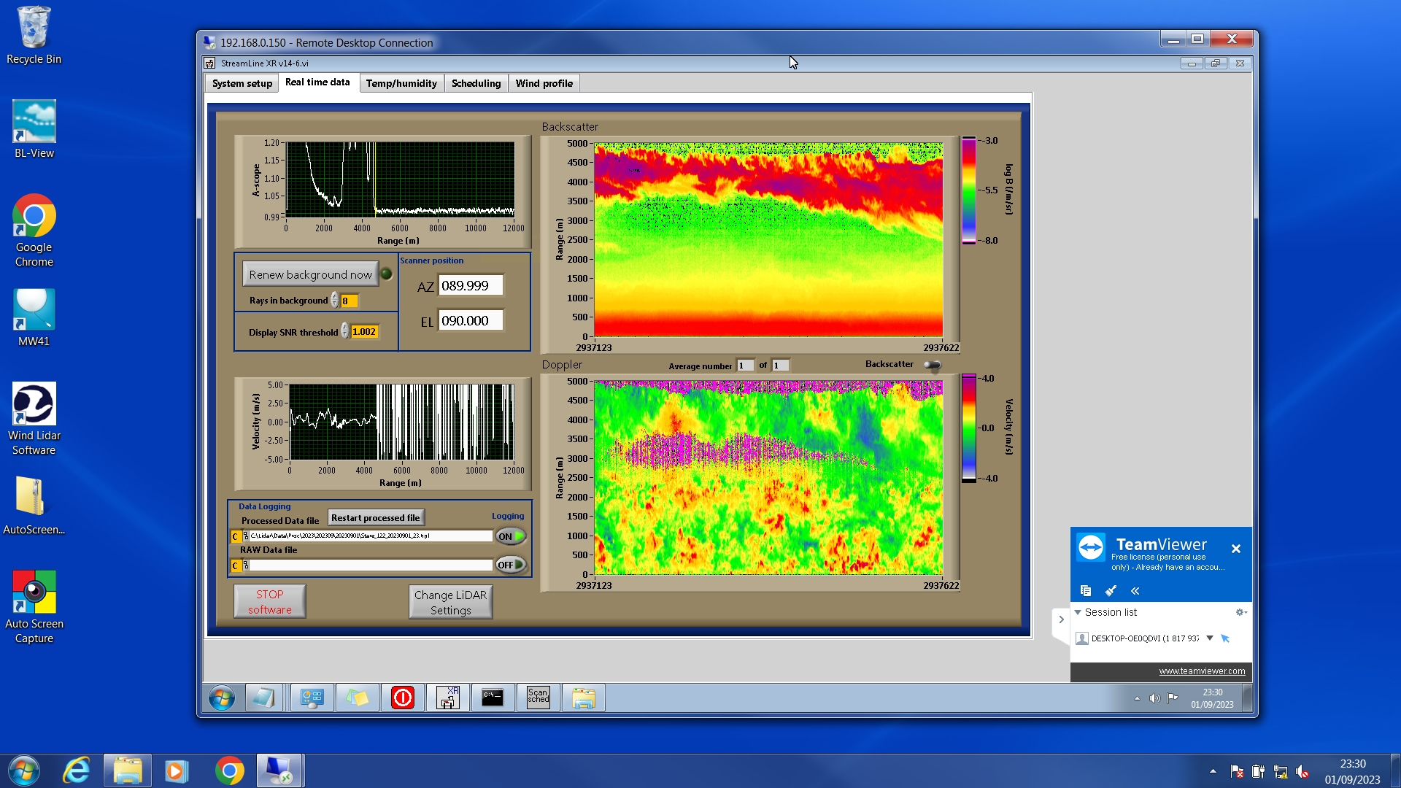Open the session list gear dropdown
The height and width of the screenshot is (788, 1401).
1240,612
